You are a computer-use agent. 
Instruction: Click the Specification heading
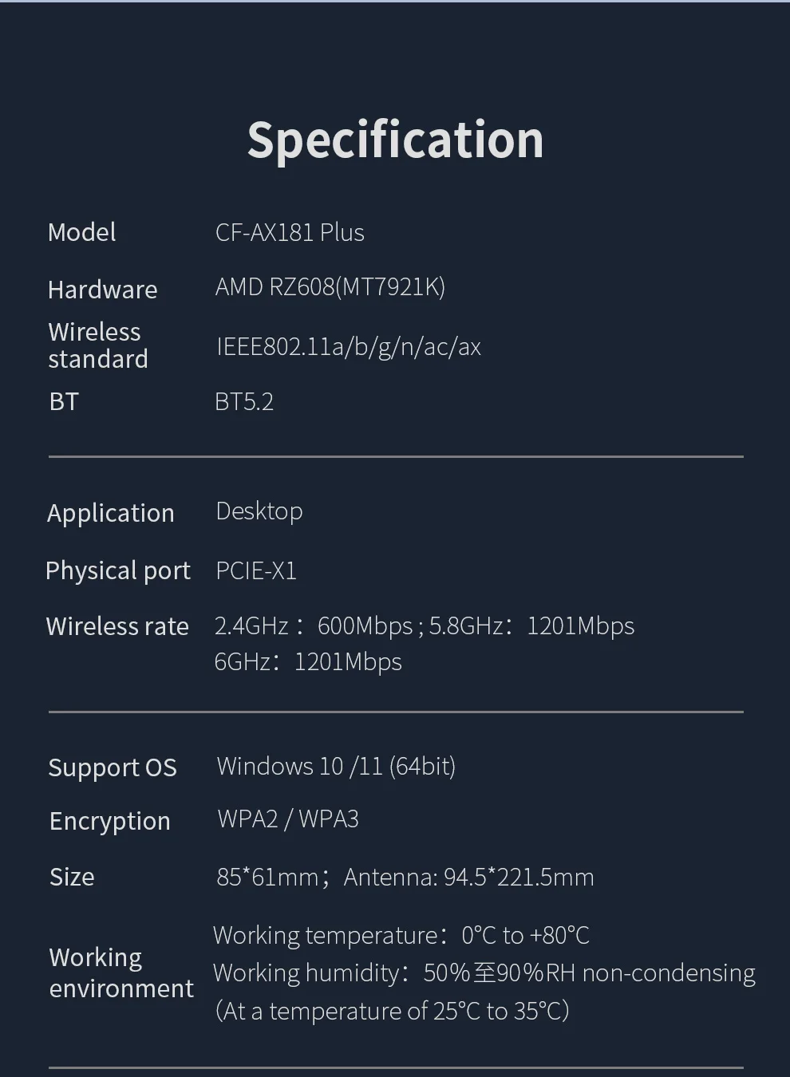pos(395,140)
